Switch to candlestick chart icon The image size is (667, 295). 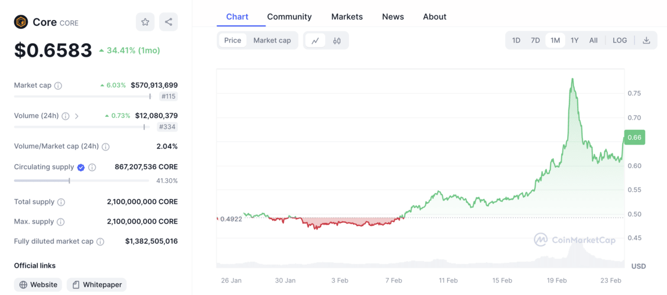pos(337,41)
